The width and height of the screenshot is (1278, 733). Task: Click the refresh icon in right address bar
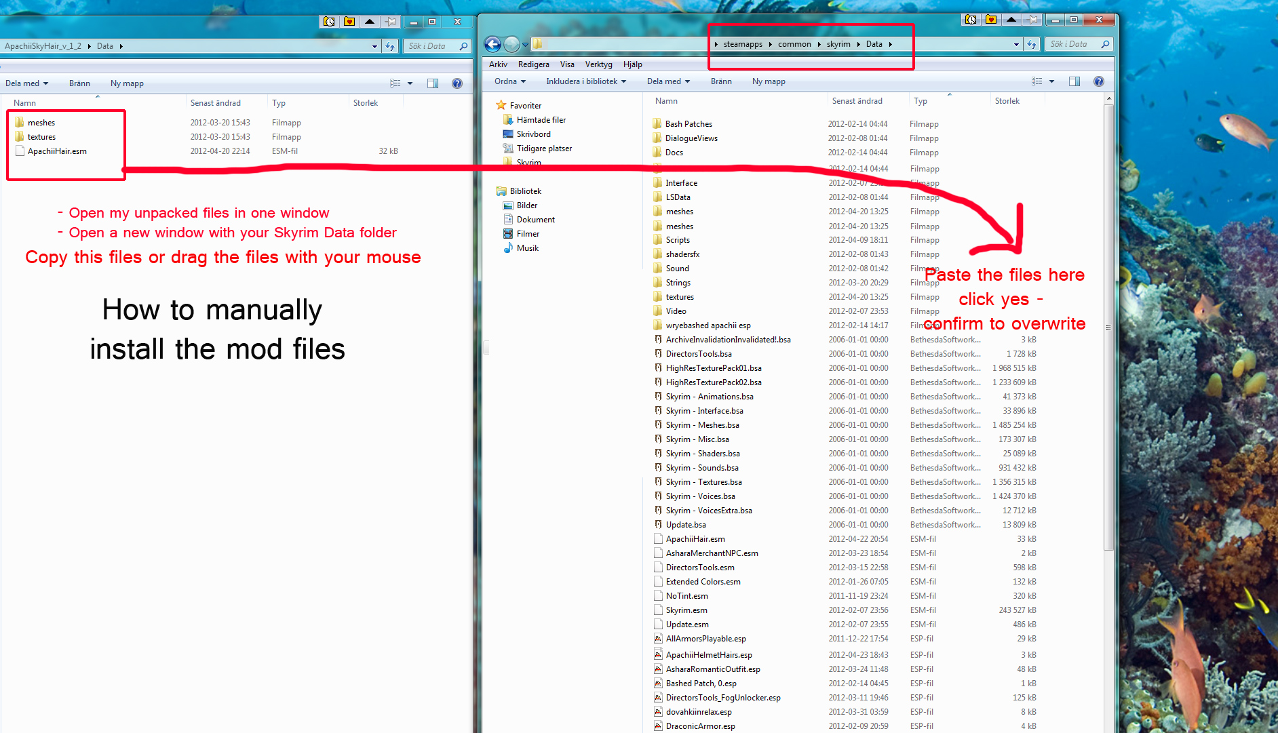click(x=1032, y=45)
